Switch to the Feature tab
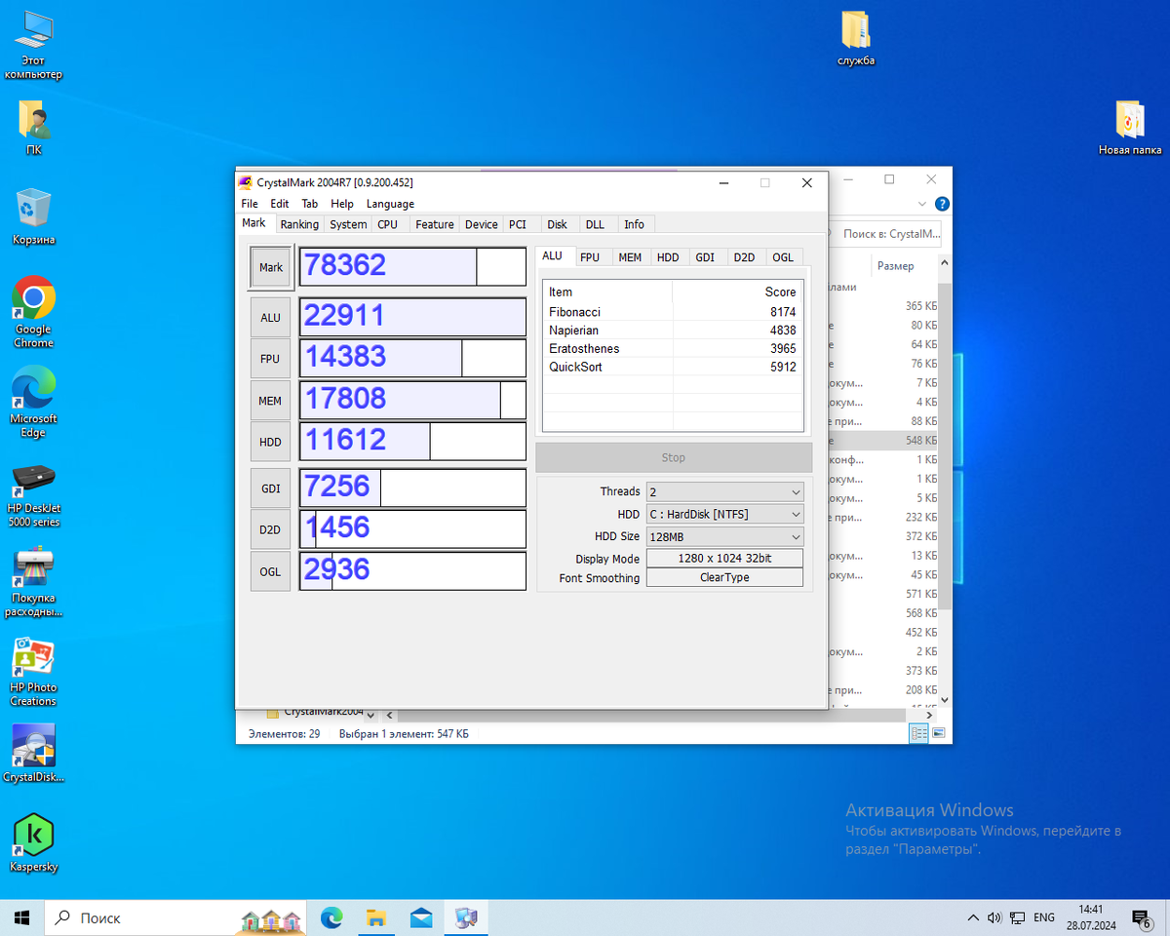1170x936 pixels. pos(434,224)
